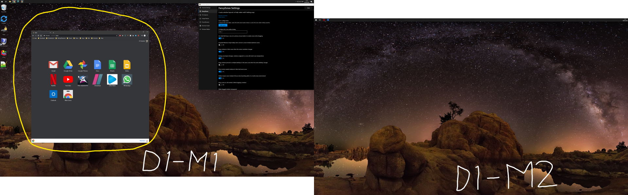
Task: Open the Module overview link
Action: pyautogui.click(x=223, y=16)
